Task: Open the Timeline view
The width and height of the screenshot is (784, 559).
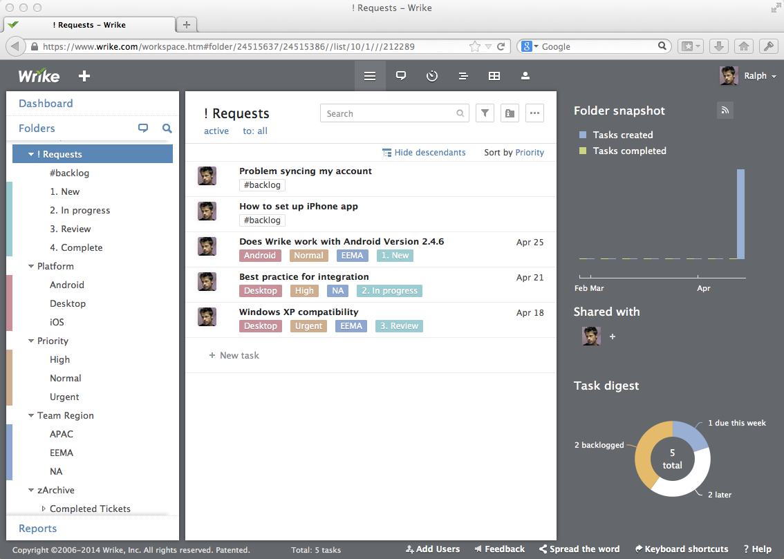Action: pos(463,75)
